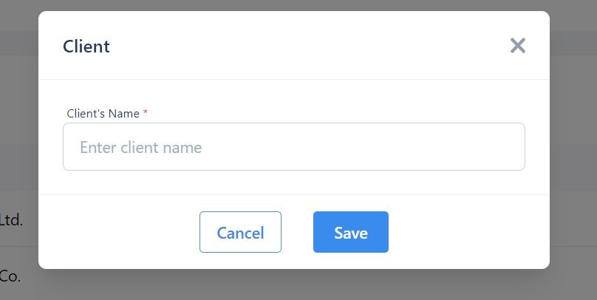
Task: Click the Save button
Action: [x=351, y=232]
